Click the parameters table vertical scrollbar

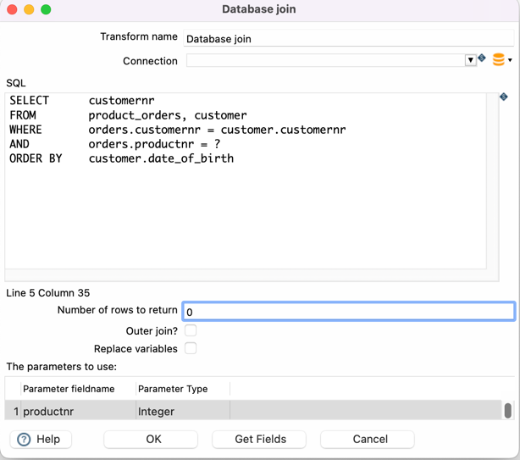coord(507,410)
